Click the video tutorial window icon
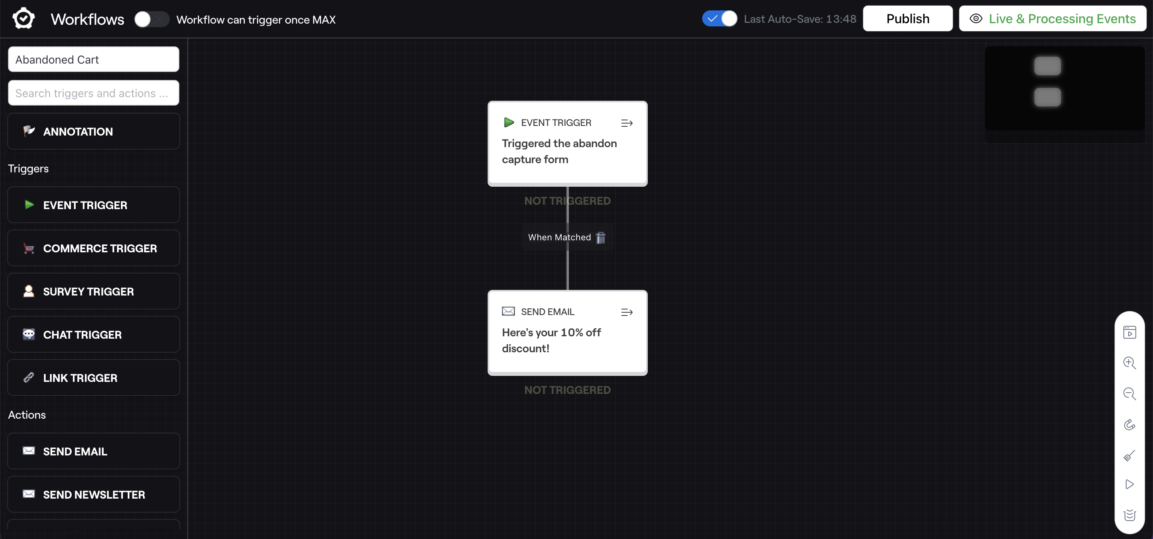Screen dimensions: 1153x539 click(1129, 332)
